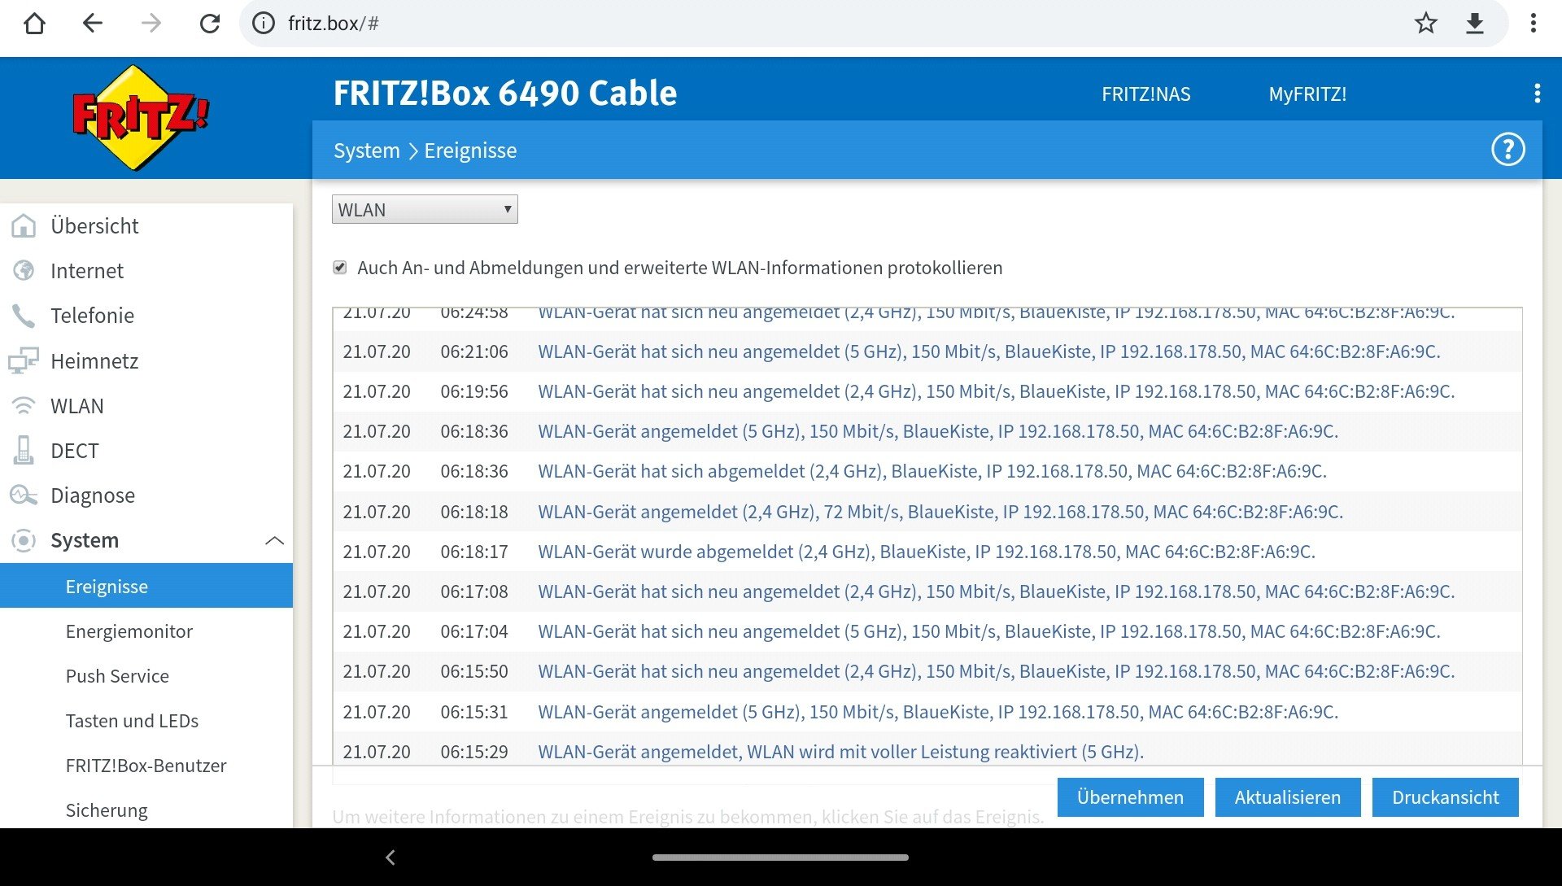Open the Sicherung submenu item
The height and width of the screenshot is (886, 1562).
(107, 810)
